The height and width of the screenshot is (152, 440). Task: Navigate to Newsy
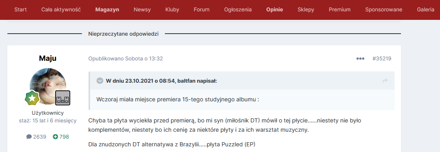tap(142, 10)
